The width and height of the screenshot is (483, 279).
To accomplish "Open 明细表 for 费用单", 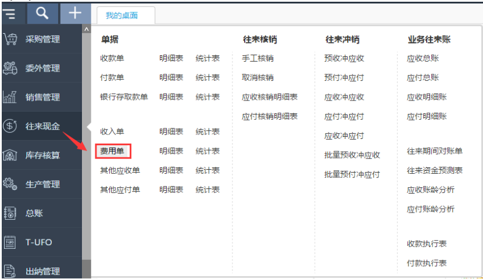I will (x=171, y=151).
